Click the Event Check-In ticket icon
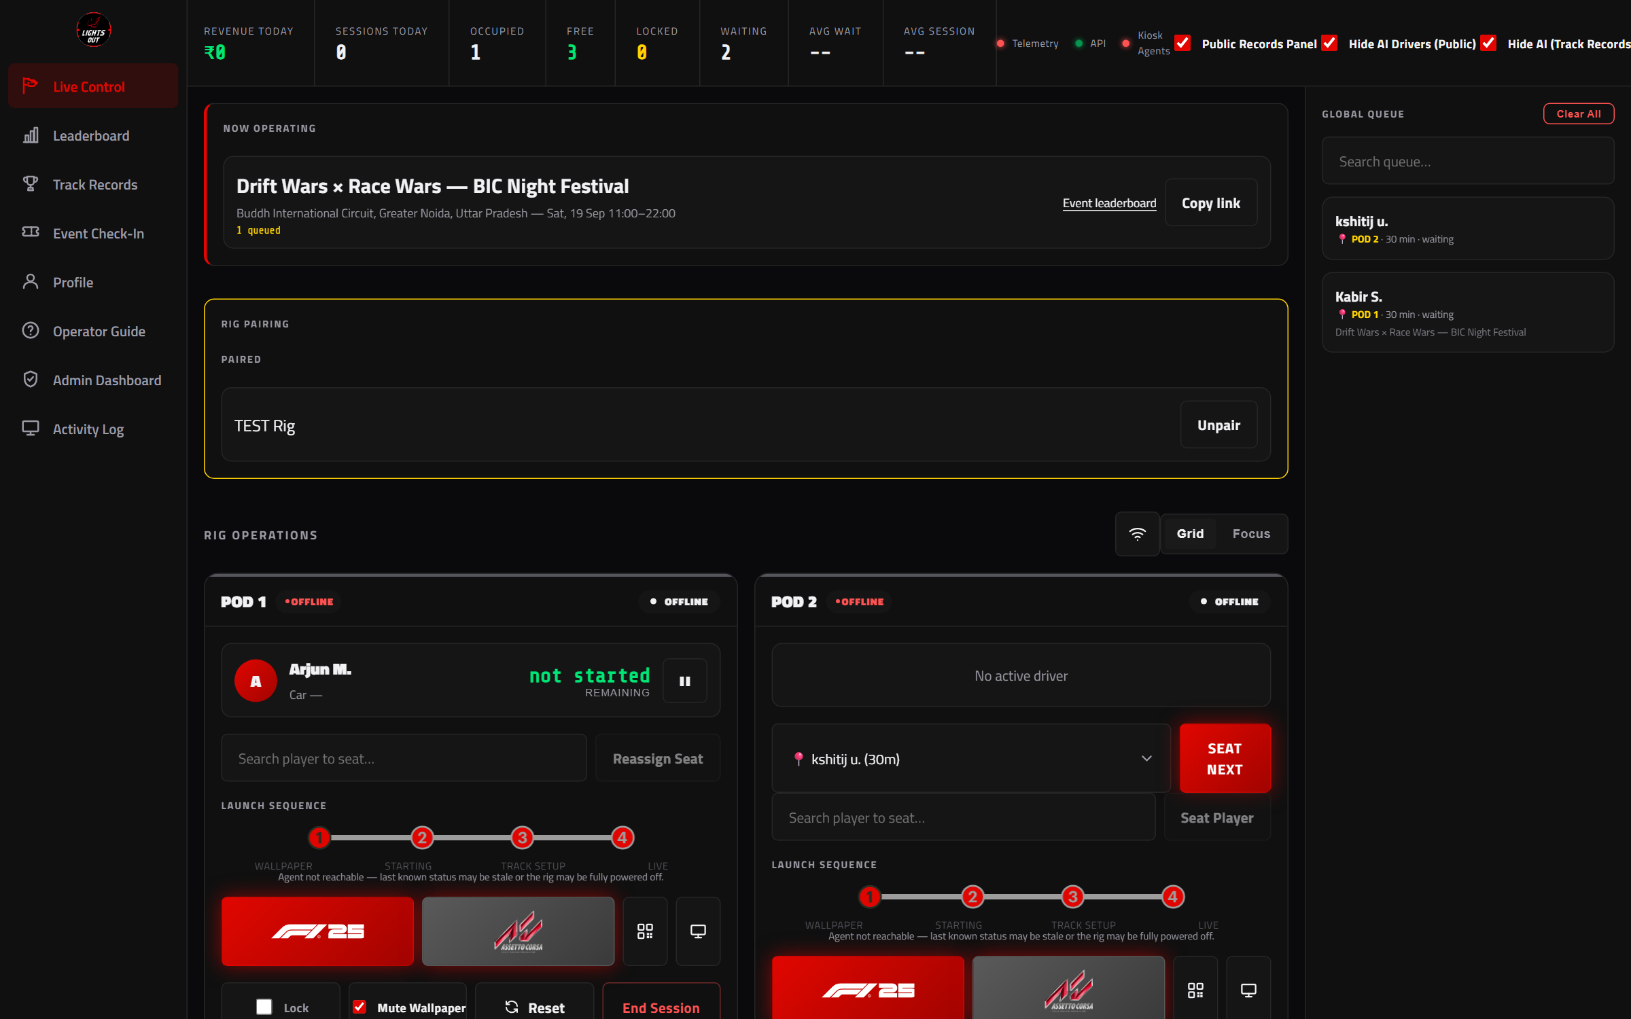Screen dimensions: 1631x1019 click(x=31, y=232)
